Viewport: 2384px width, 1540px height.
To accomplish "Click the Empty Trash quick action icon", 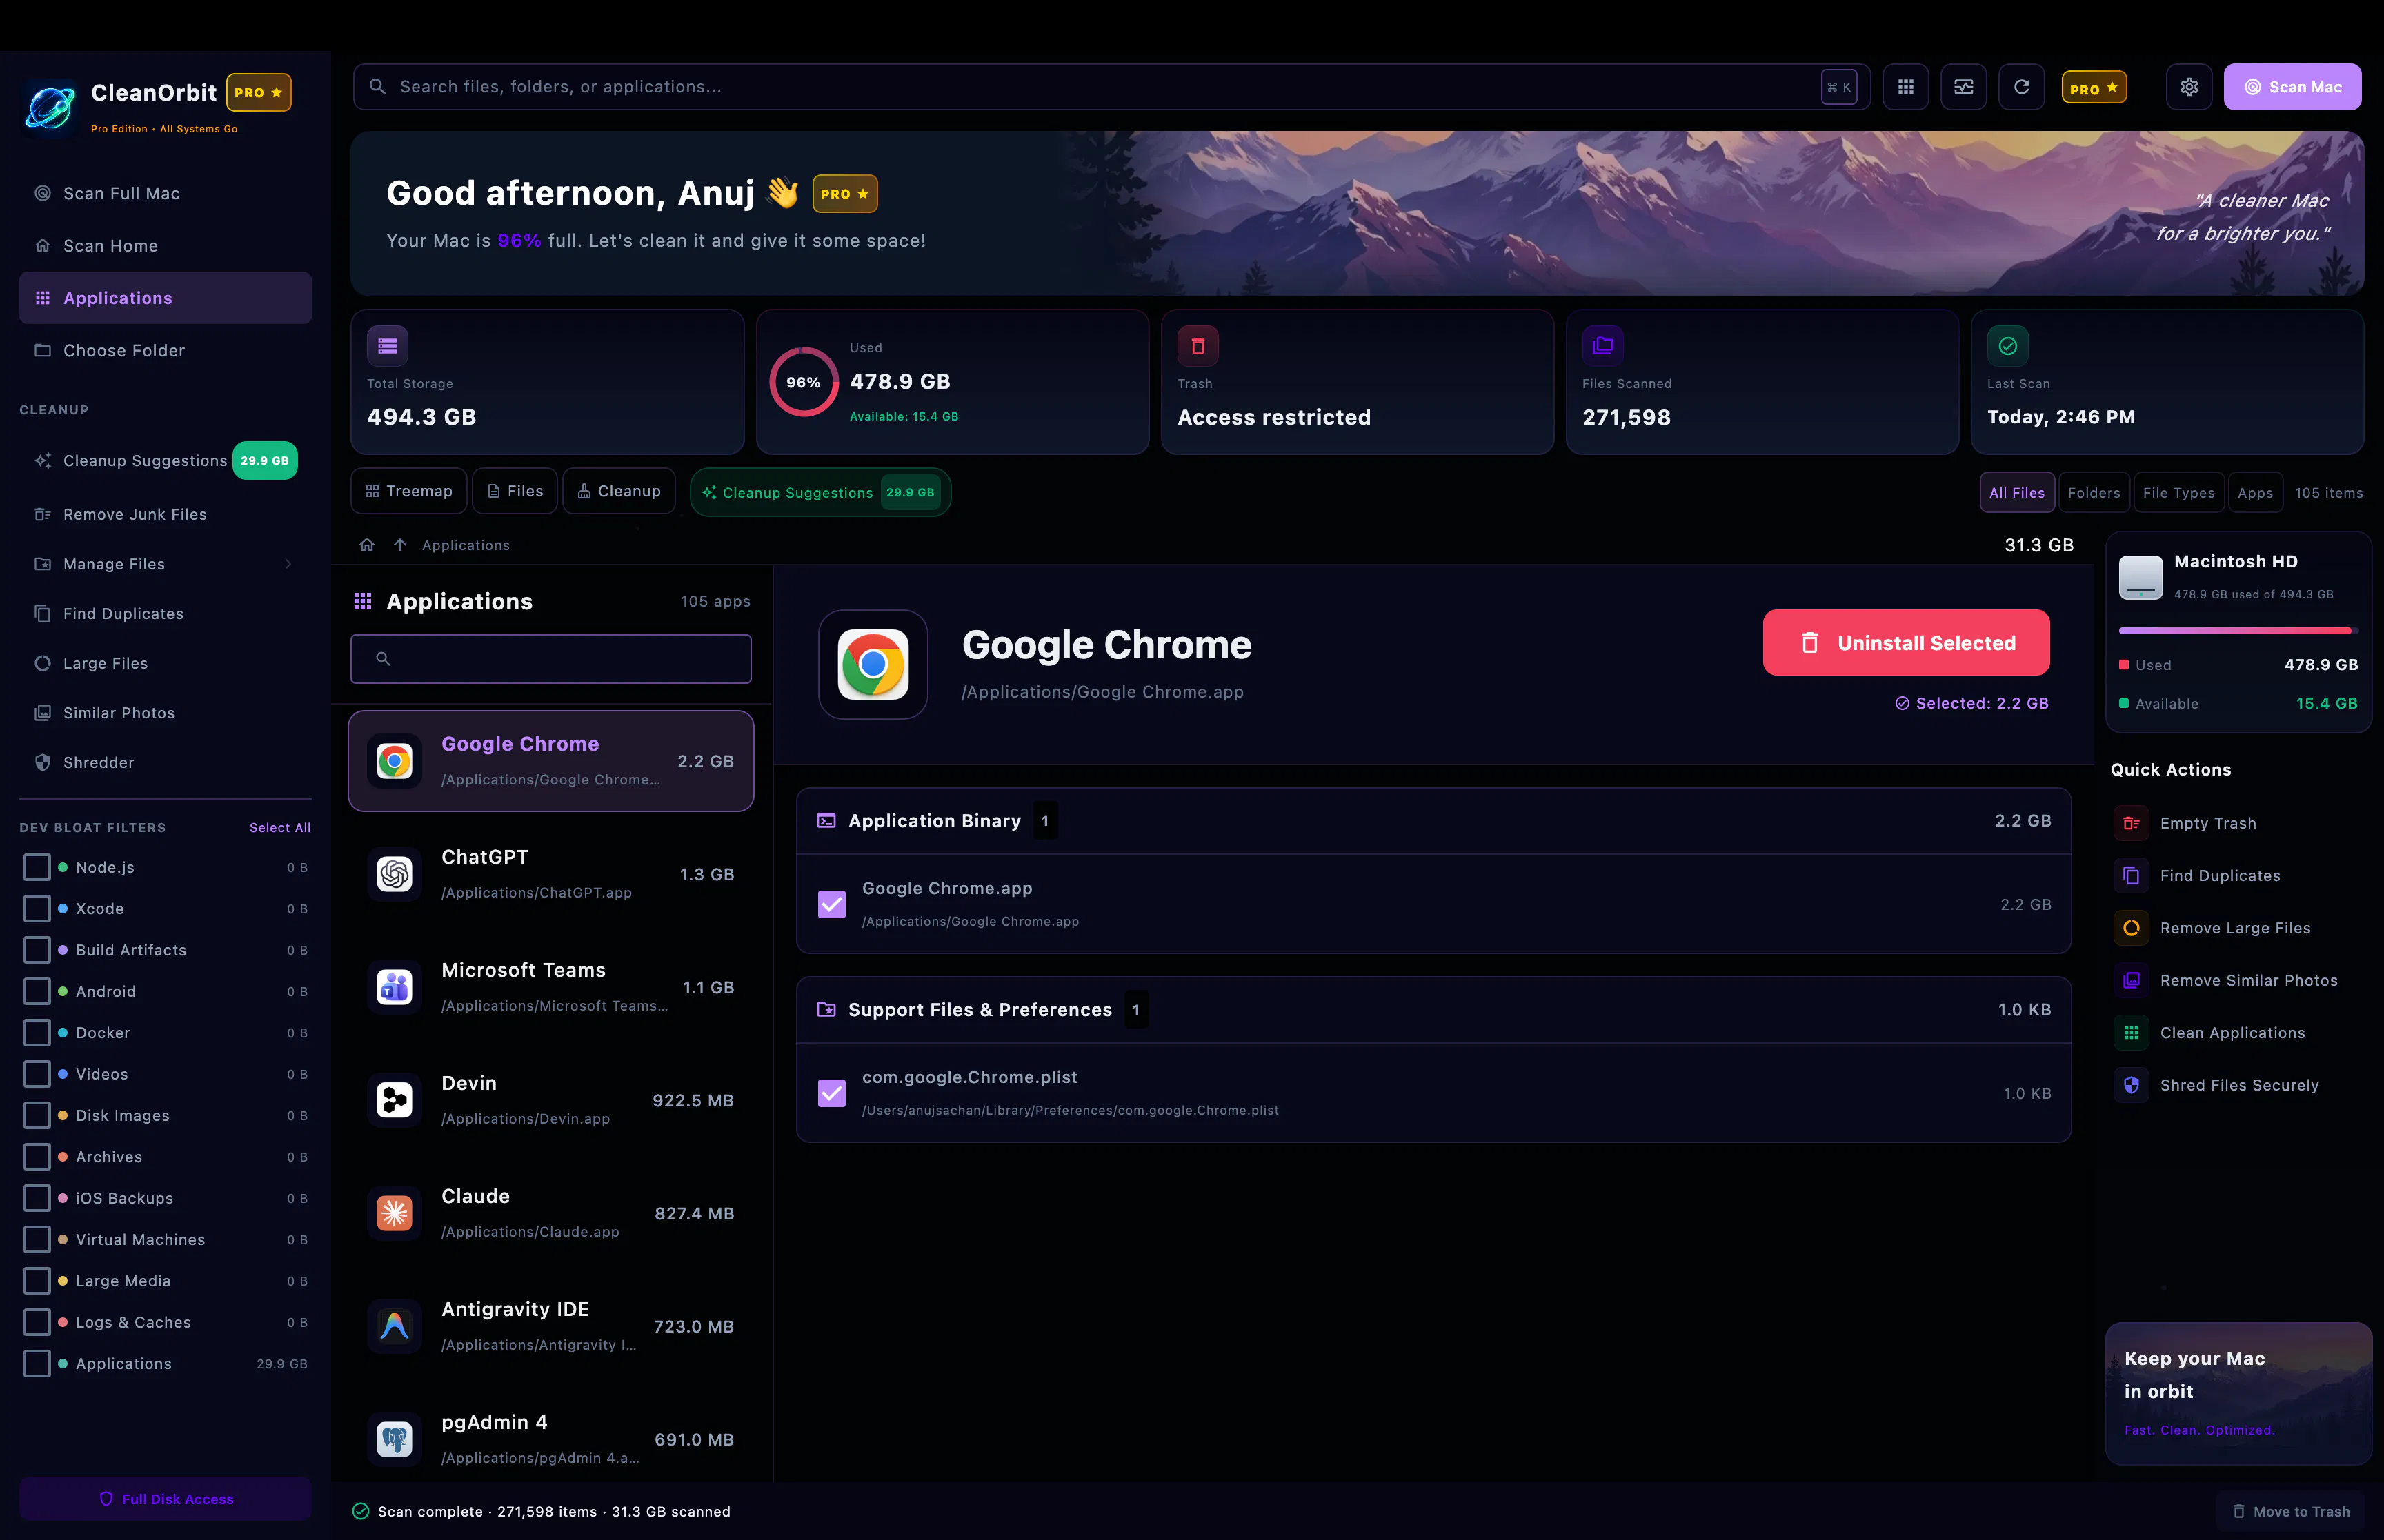I will coord(2131,823).
